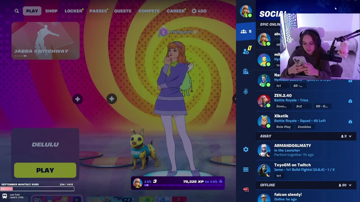Click the Jabba Switchway carousel dots
This screenshot has height=202, width=360.
[21, 56]
